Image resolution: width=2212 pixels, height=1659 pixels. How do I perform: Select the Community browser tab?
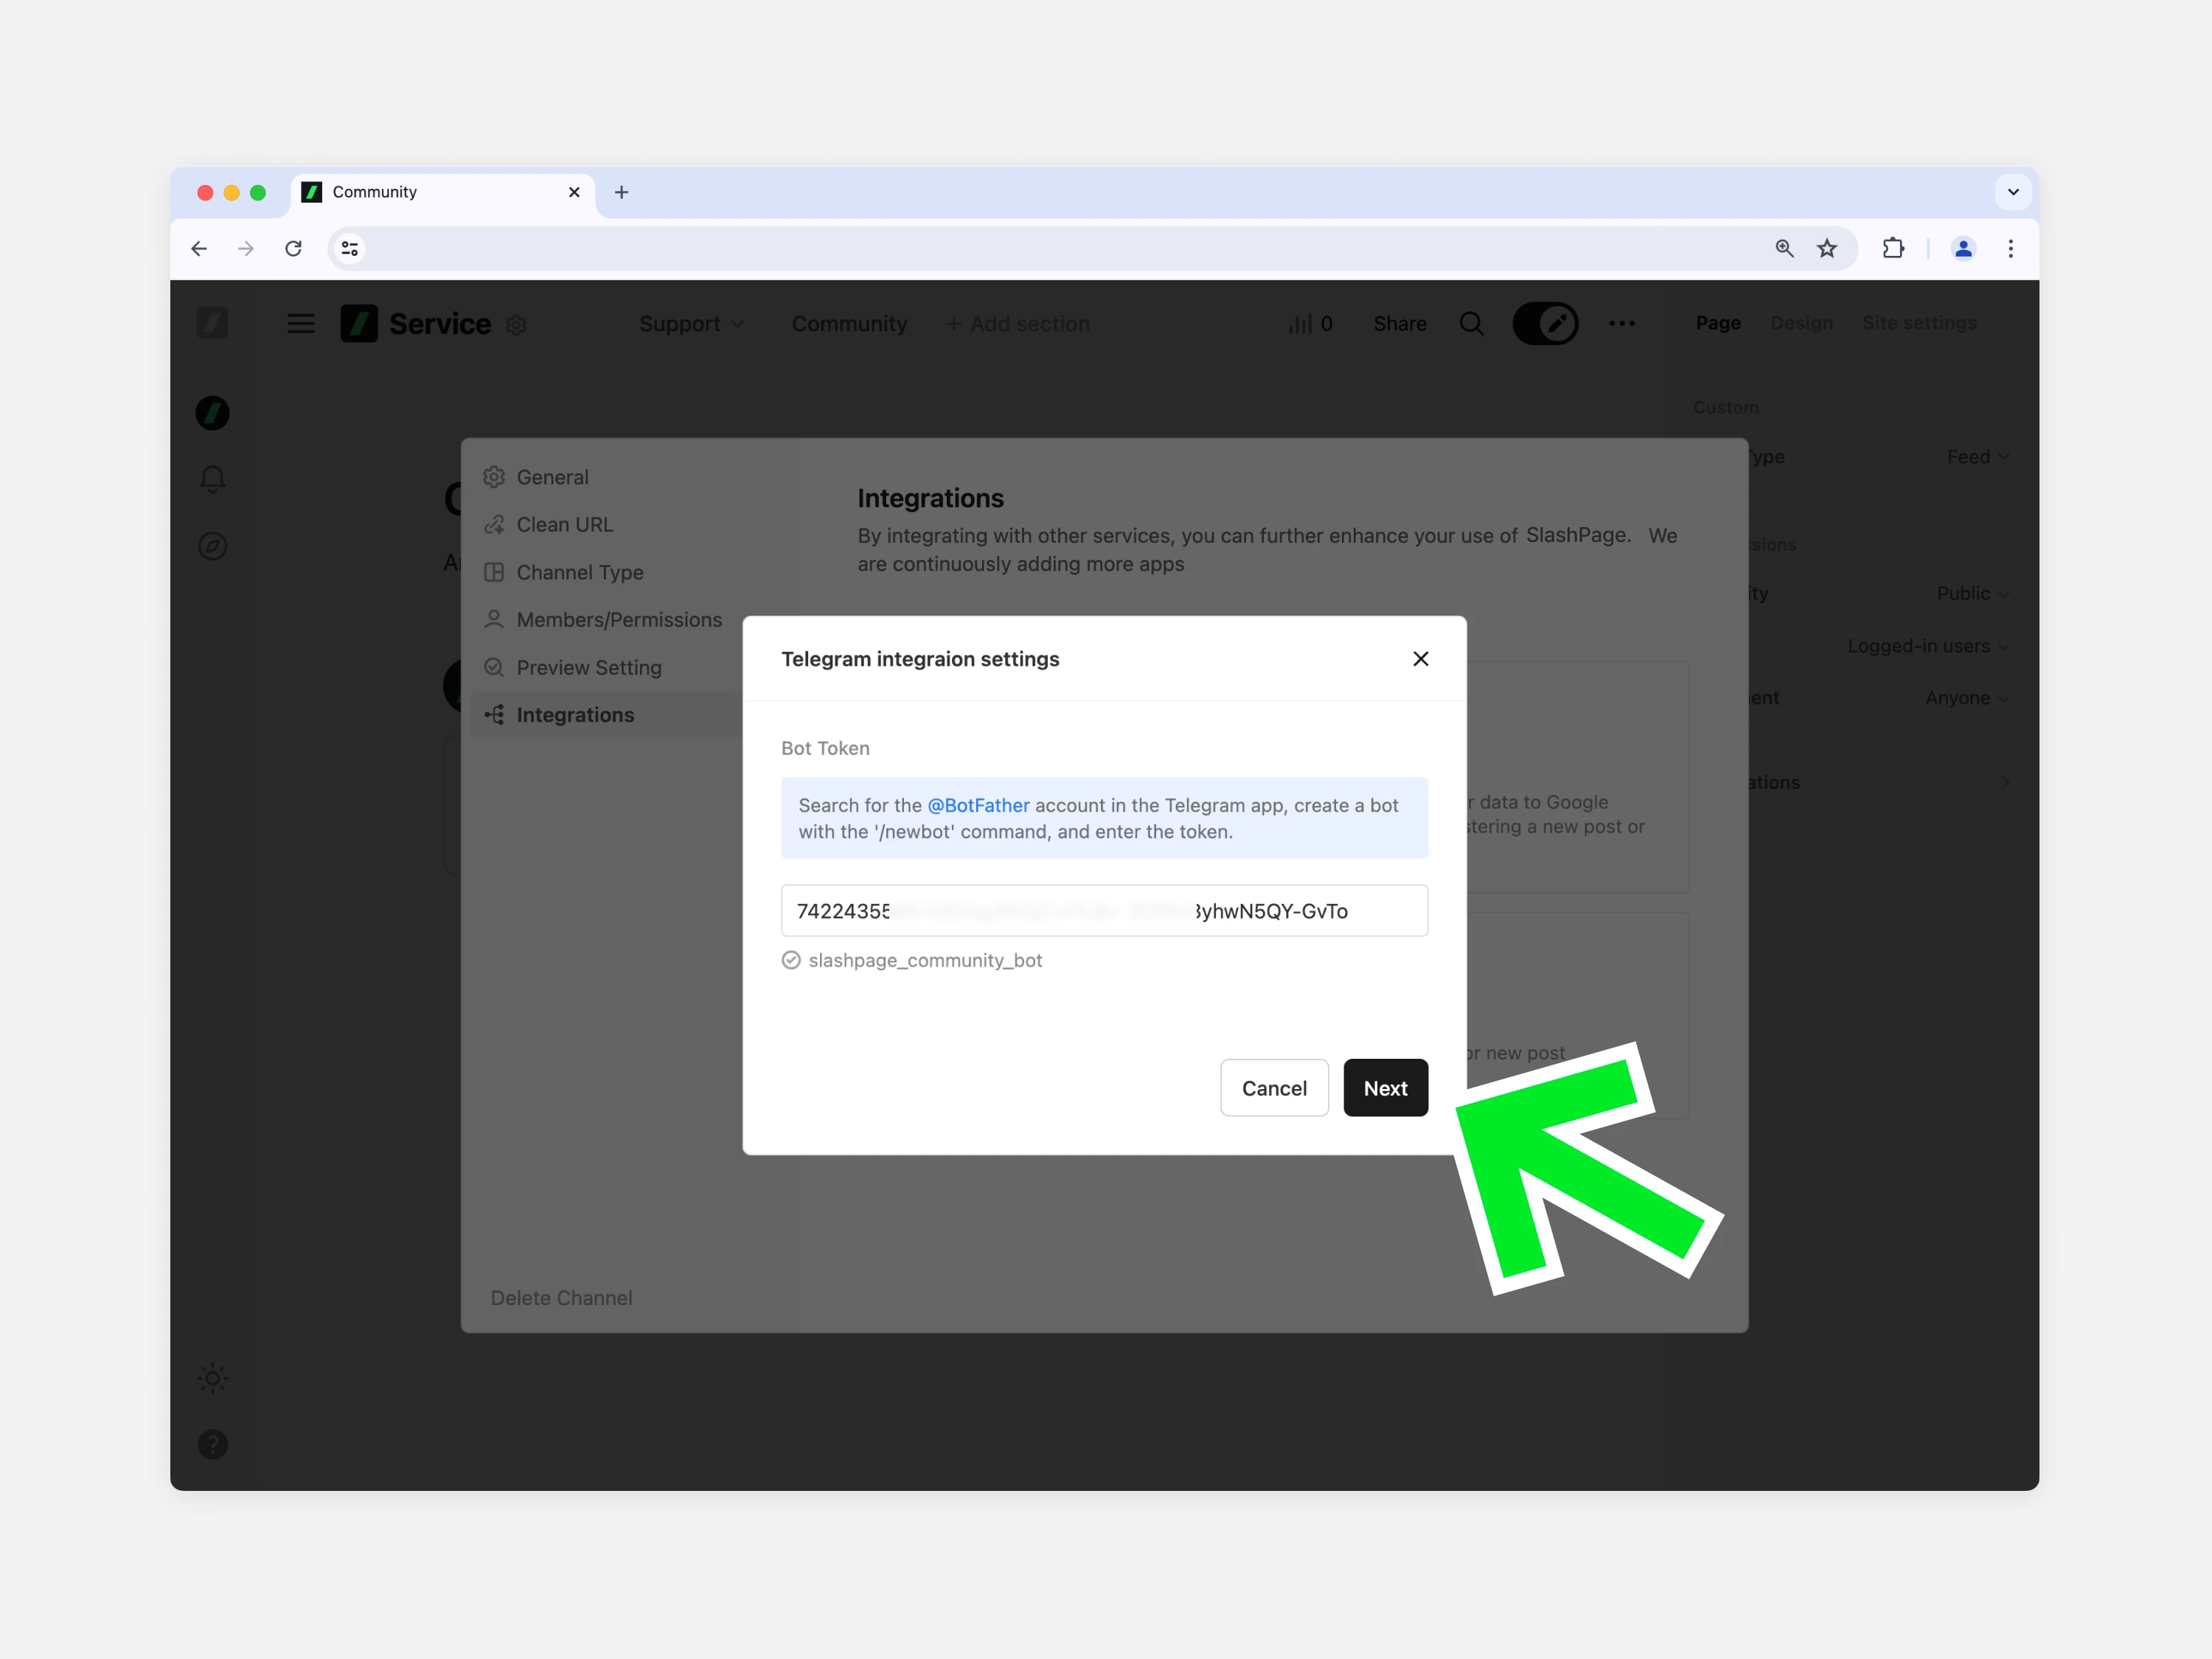(x=442, y=192)
